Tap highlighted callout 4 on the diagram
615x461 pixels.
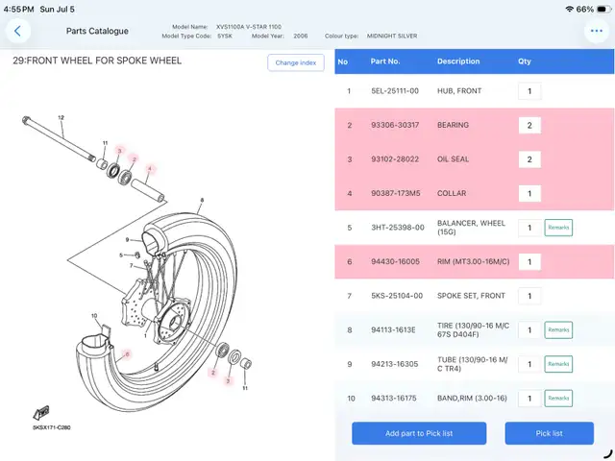(x=150, y=169)
